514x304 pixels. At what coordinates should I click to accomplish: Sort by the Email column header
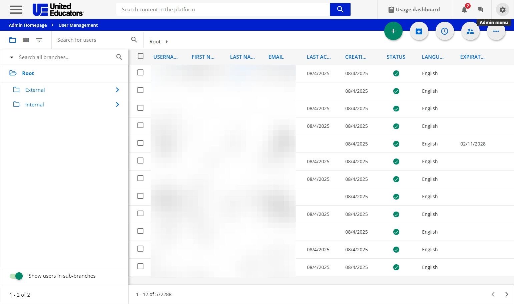(x=276, y=57)
